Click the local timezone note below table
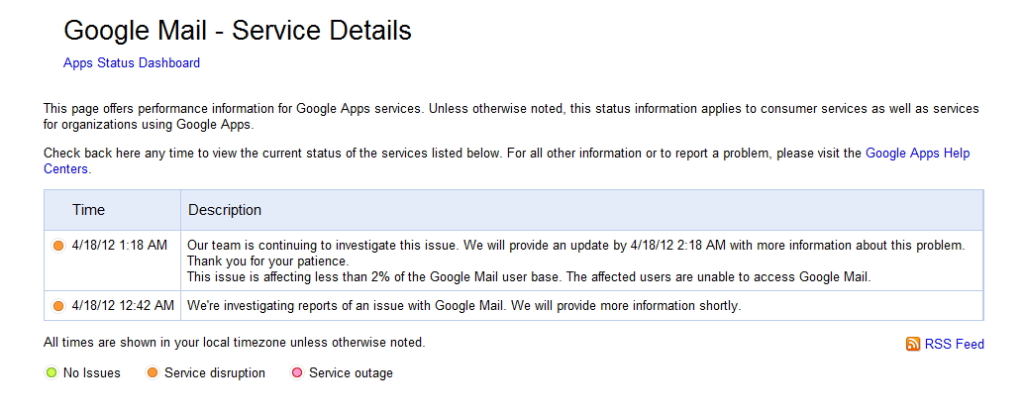This screenshot has width=1024, height=417. [x=234, y=343]
